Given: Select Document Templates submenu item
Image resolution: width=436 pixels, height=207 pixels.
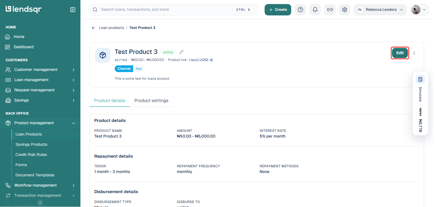Looking at the screenshot, I should click(35, 175).
